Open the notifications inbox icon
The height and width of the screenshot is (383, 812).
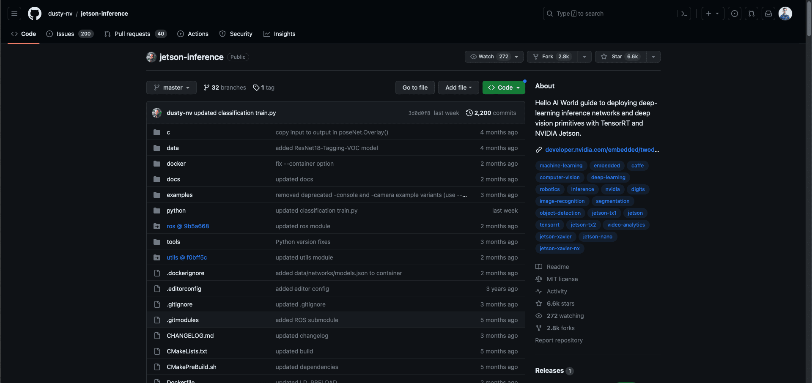pos(768,14)
